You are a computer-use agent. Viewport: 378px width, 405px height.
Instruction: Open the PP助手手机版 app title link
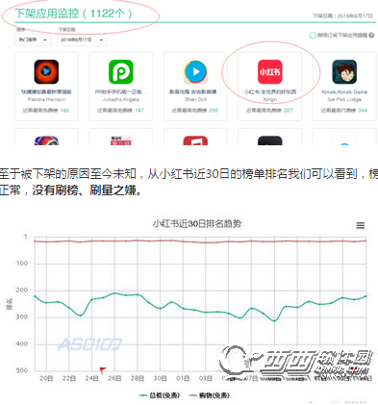[121, 92]
